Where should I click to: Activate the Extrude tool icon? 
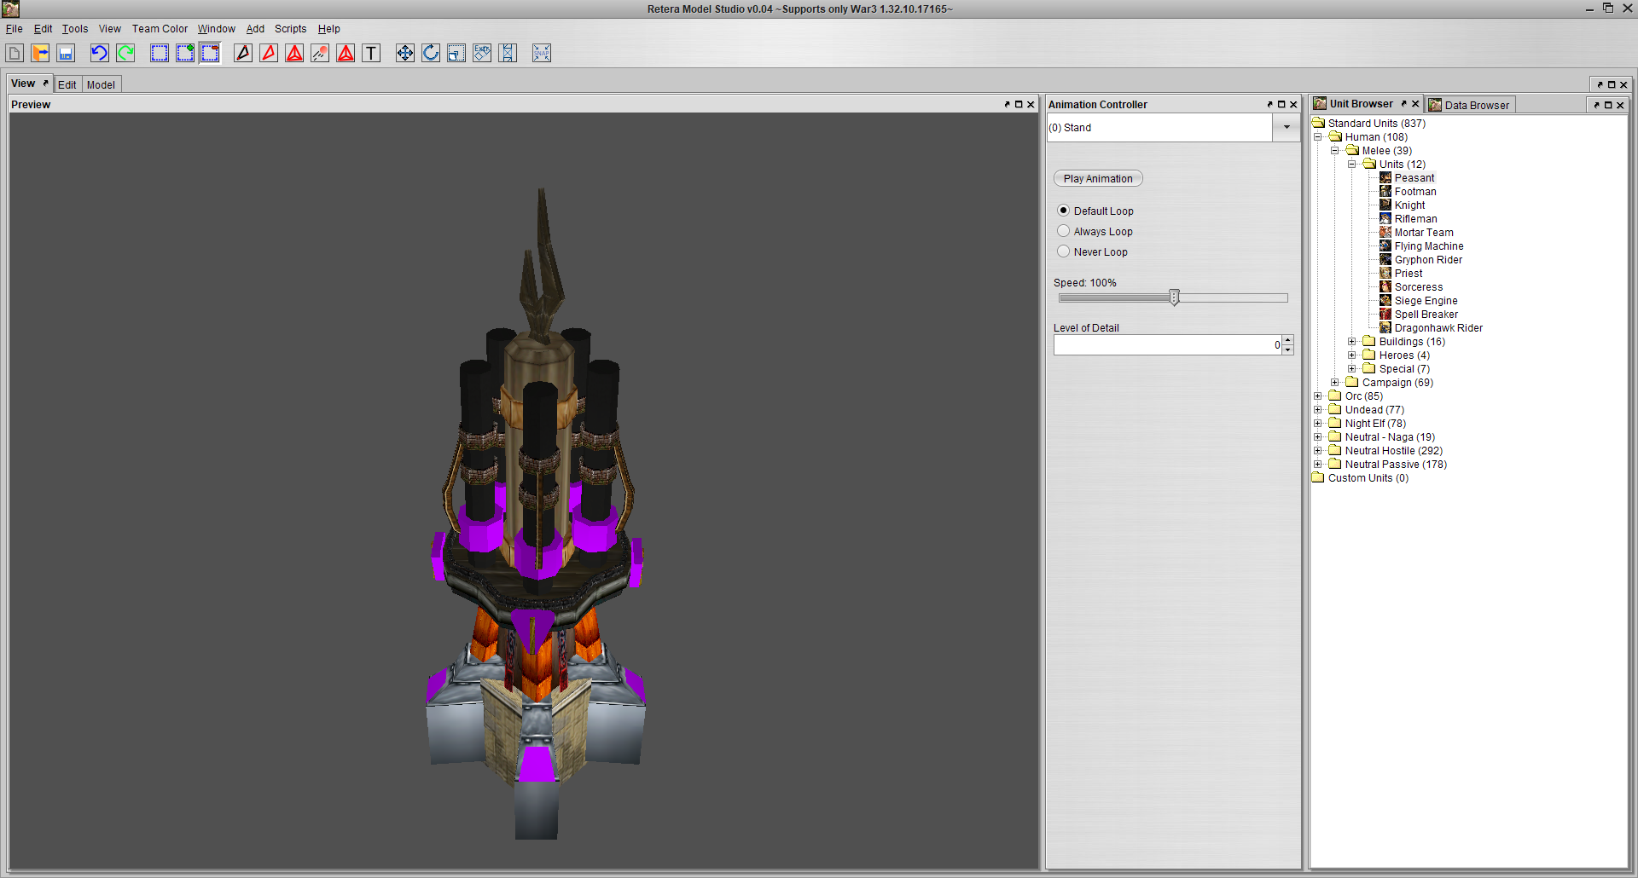(x=482, y=53)
